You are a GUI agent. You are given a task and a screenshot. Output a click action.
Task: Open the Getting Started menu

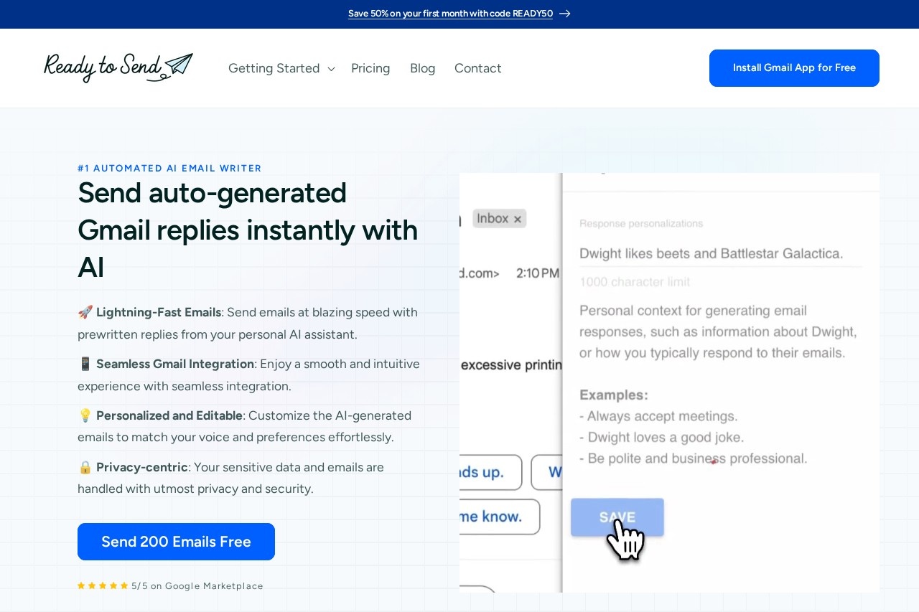click(x=274, y=68)
